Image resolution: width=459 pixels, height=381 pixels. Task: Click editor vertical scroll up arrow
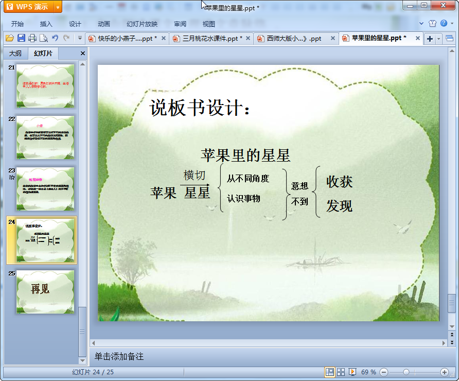(x=452, y=51)
